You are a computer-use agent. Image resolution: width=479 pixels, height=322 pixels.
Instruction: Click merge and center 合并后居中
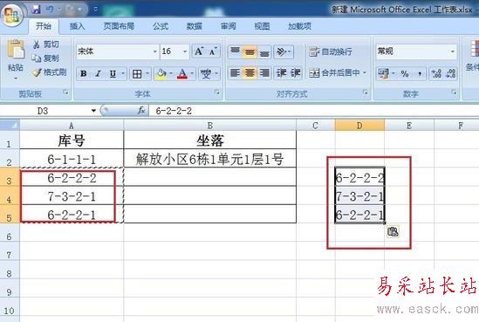click(x=334, y=73)
